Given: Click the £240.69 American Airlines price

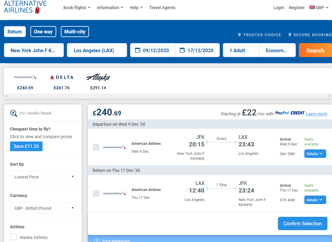Looking at the screenshot, I should point(25,88).
